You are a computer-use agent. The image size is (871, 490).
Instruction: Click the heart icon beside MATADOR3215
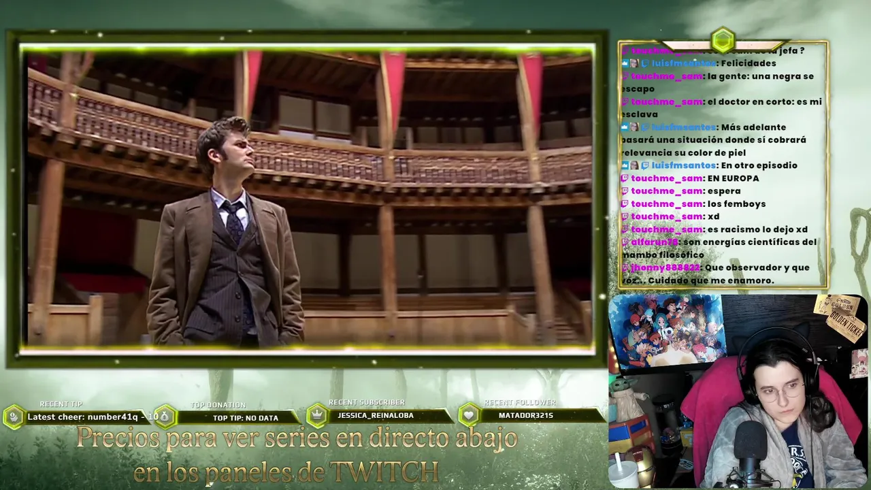(469, 414)
